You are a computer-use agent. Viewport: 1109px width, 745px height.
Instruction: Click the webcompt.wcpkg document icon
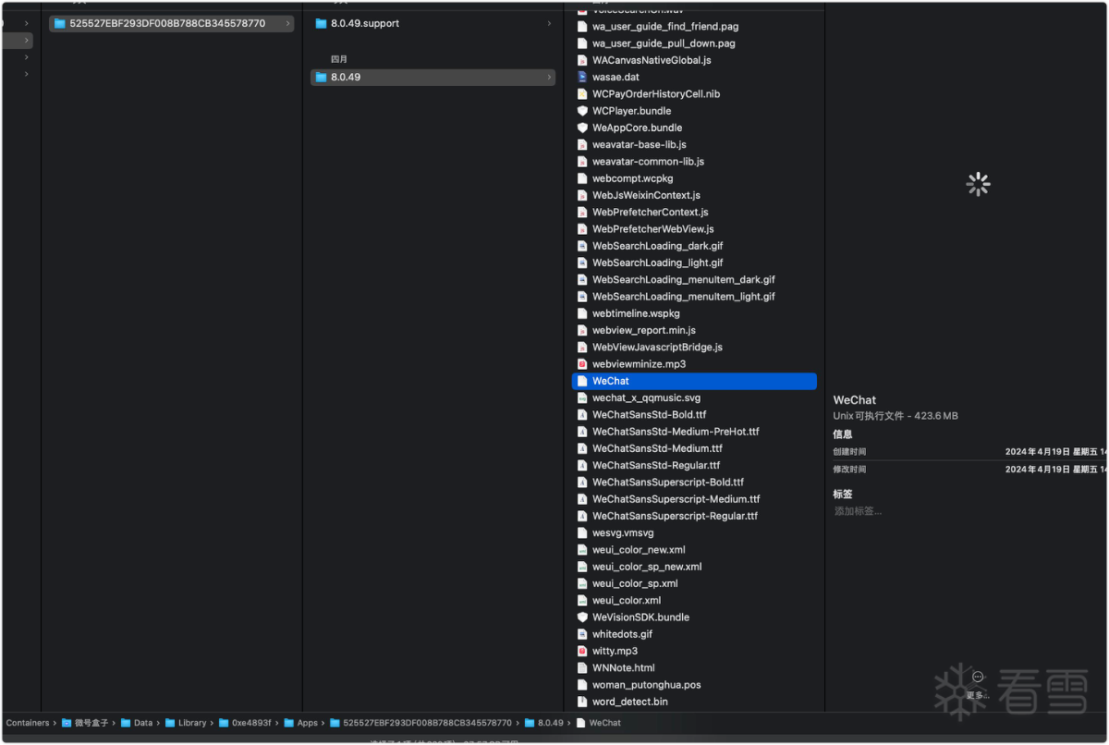point(582,178)
